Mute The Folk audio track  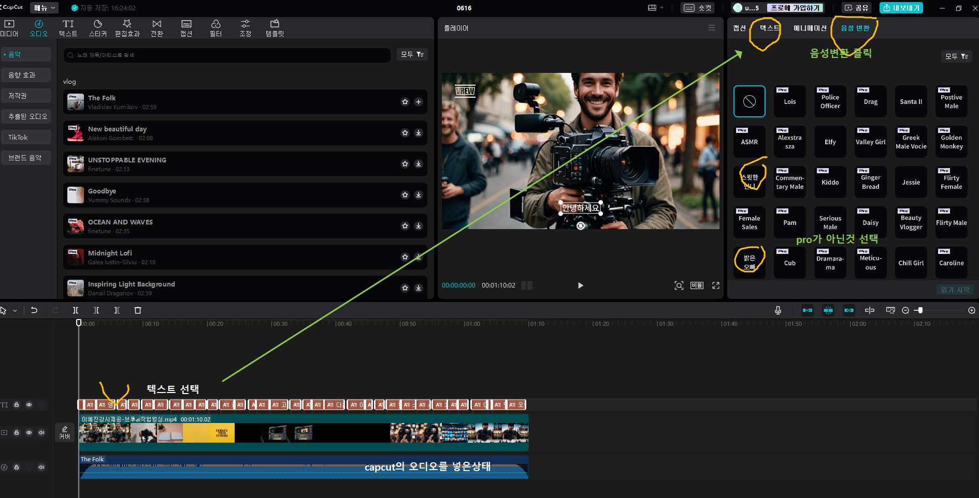click(41, 467)
